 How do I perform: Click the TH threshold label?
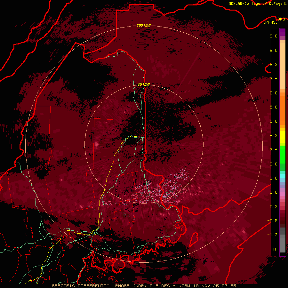point(275,249)
